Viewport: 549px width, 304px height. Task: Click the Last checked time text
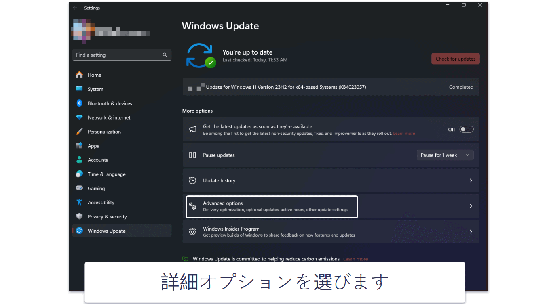pos(255,60)
